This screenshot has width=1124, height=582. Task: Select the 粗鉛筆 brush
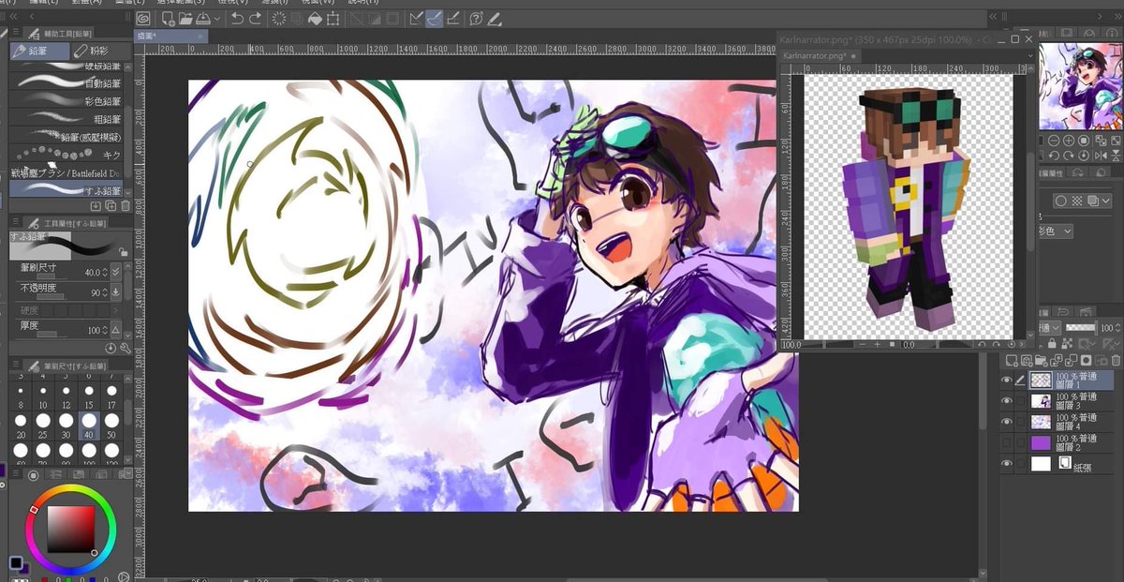(66, 118)
